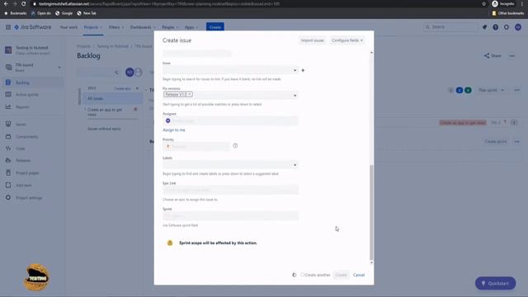Expand the TIN board switcher arrow
Viewport: 528px width, 297px height.
click(x=59, y=68)
